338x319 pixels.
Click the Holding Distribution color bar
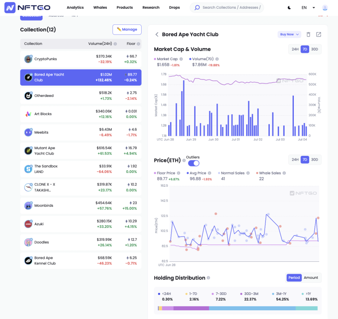click(x=237, y=308)
